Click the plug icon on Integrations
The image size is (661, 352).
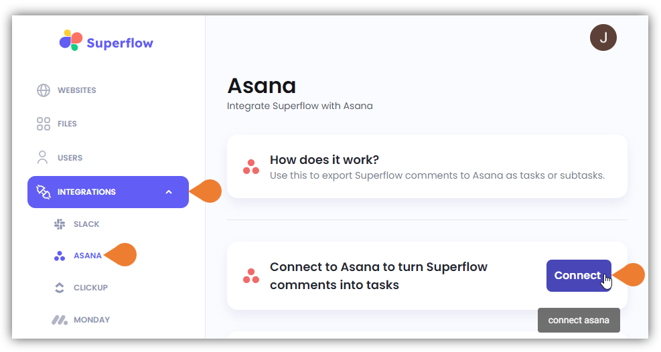coord(44,191)
